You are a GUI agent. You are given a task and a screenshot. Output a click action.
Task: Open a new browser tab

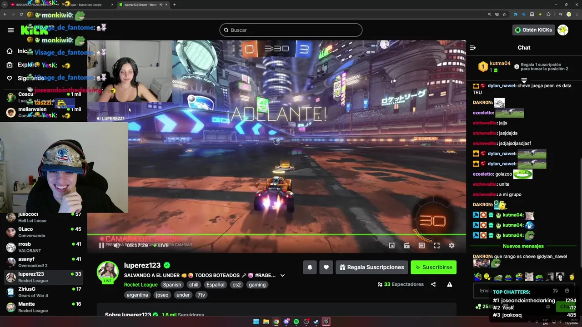click(175, 5)
